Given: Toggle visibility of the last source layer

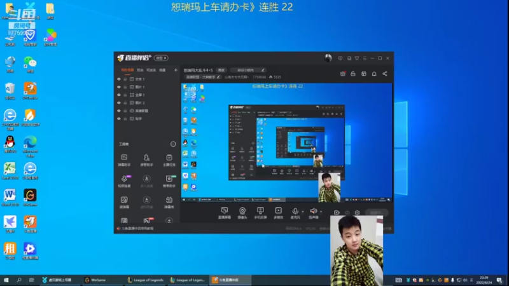Looking at the screenshot, I should coord(119,119).
